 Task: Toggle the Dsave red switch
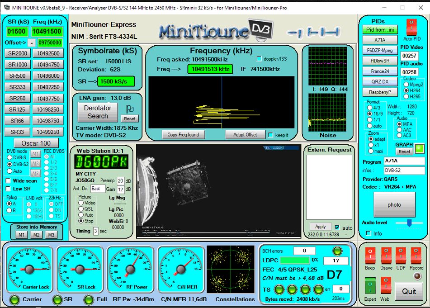point(386,256)
